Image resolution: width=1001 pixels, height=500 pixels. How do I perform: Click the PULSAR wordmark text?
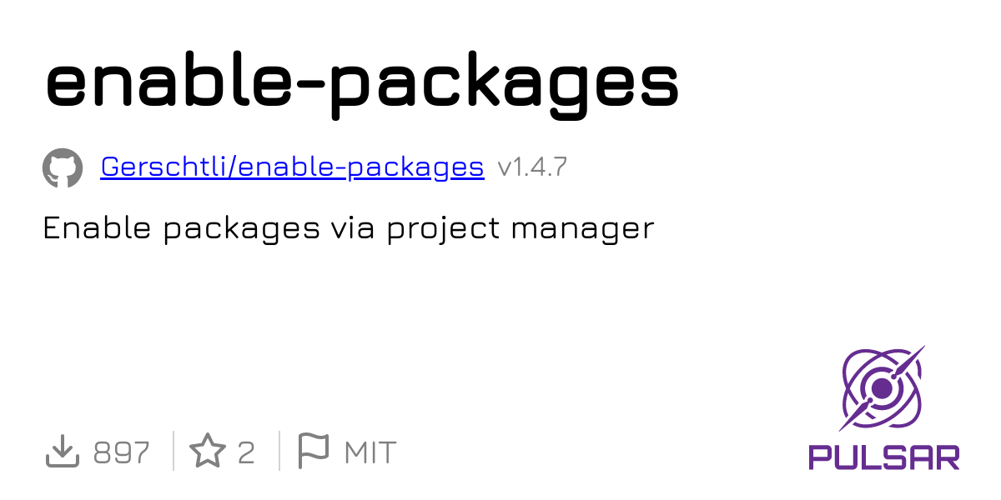tap(884, 457)
